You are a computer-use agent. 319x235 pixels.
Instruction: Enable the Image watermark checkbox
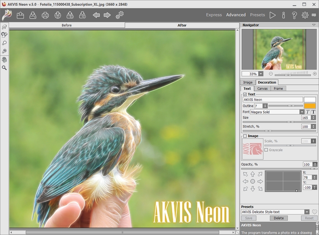click(x=245, y=136)
